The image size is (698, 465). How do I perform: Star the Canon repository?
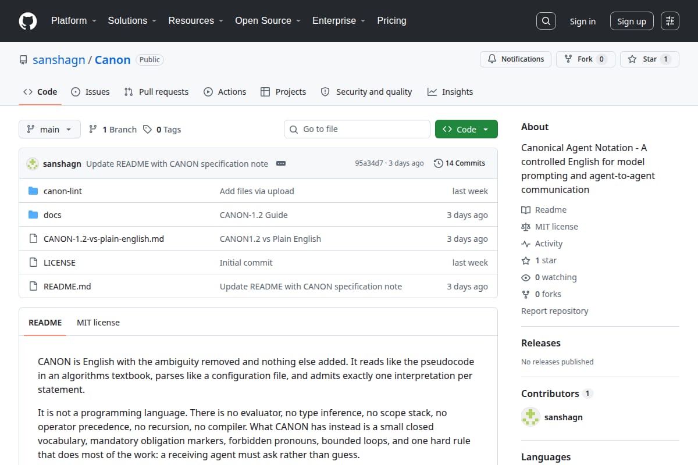(x=650, y=59)
